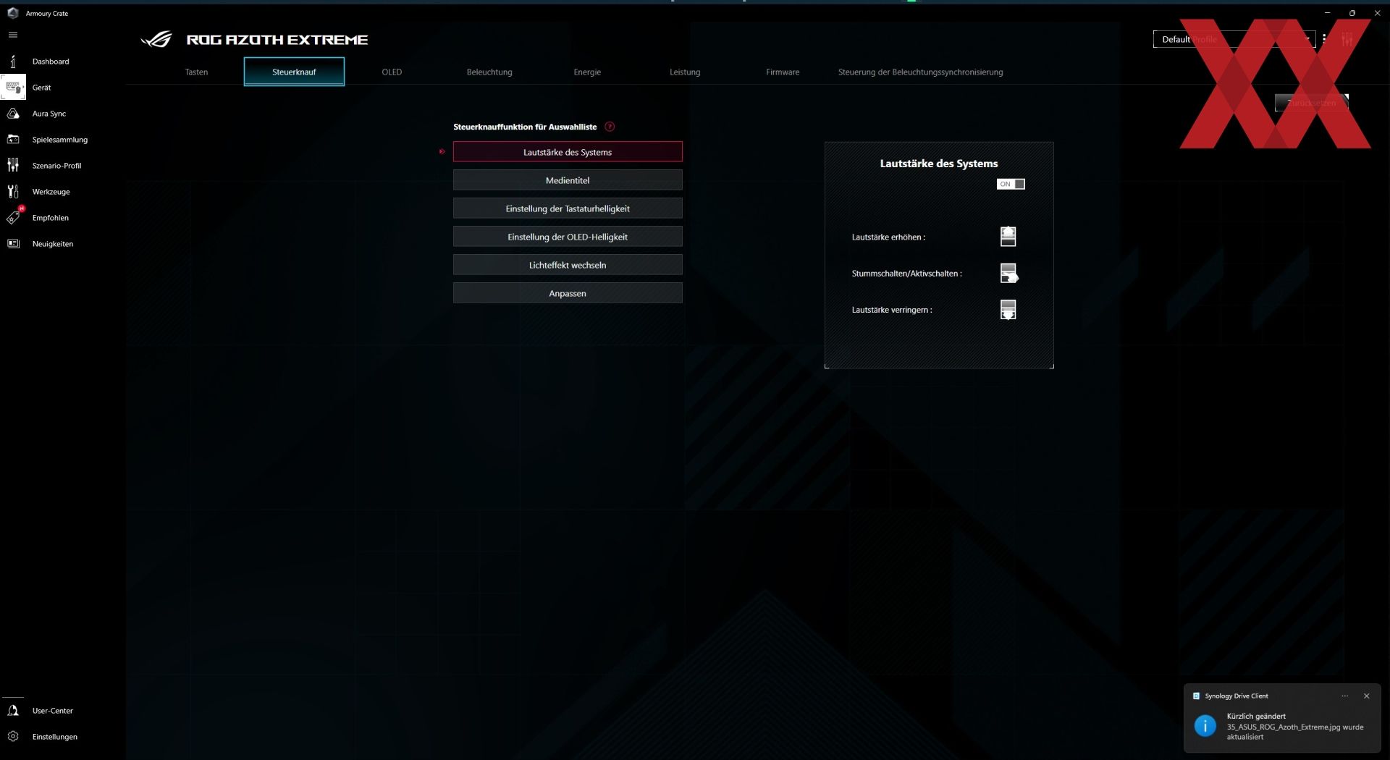
Task: Minimize the Armoury Crate window
Action: pyautogui.click(x=1327, y=13)
